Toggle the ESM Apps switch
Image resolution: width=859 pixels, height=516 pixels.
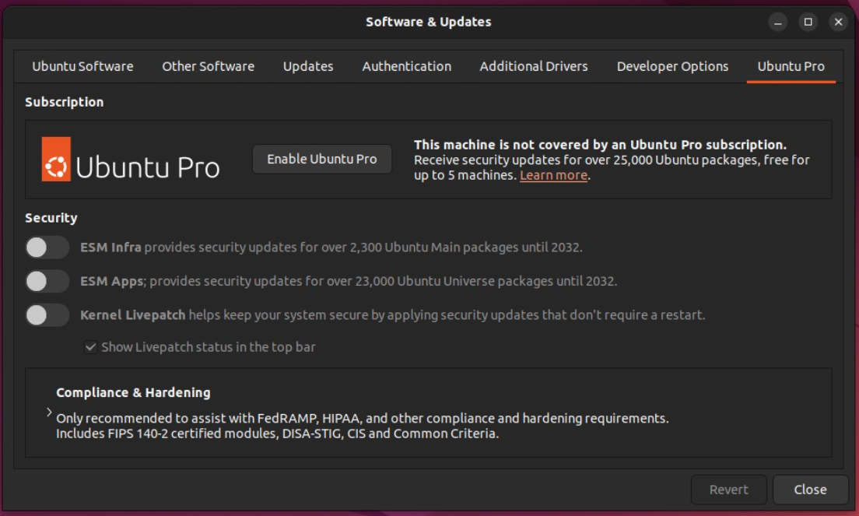point(47,281)
